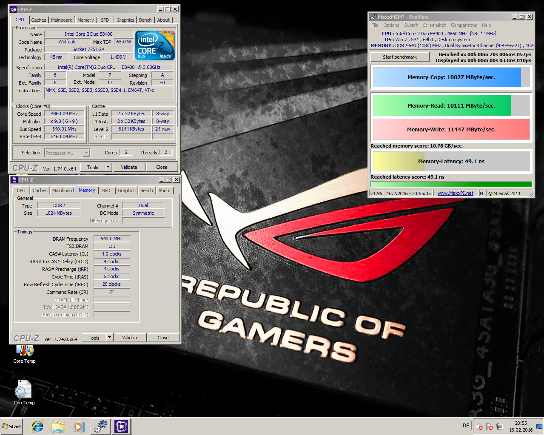Open the Core Temp desktop shortcut with thermometer icon

click(24, 354)
